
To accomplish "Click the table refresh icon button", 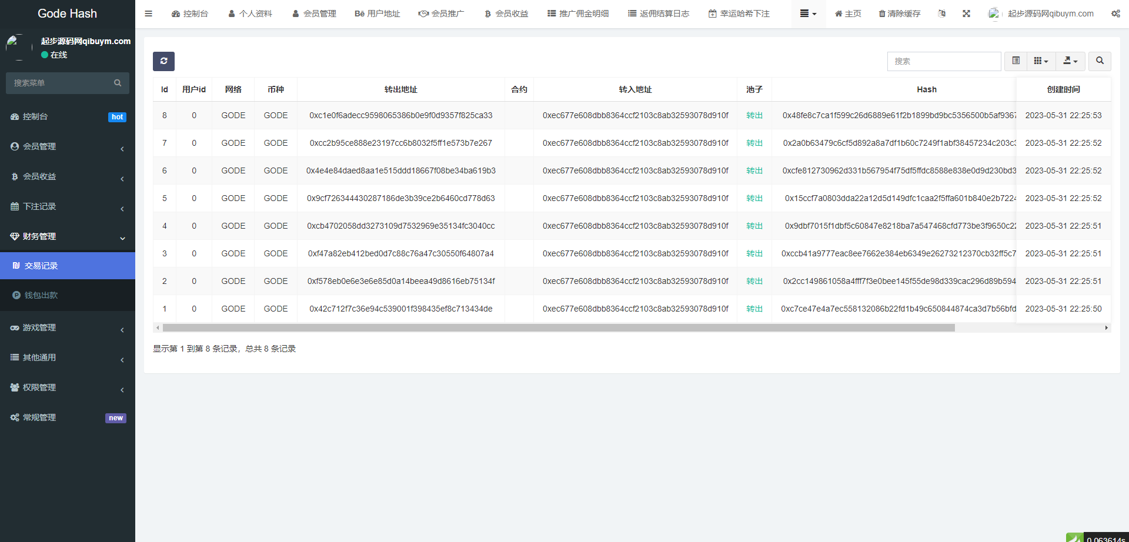I will coord(163,61).
